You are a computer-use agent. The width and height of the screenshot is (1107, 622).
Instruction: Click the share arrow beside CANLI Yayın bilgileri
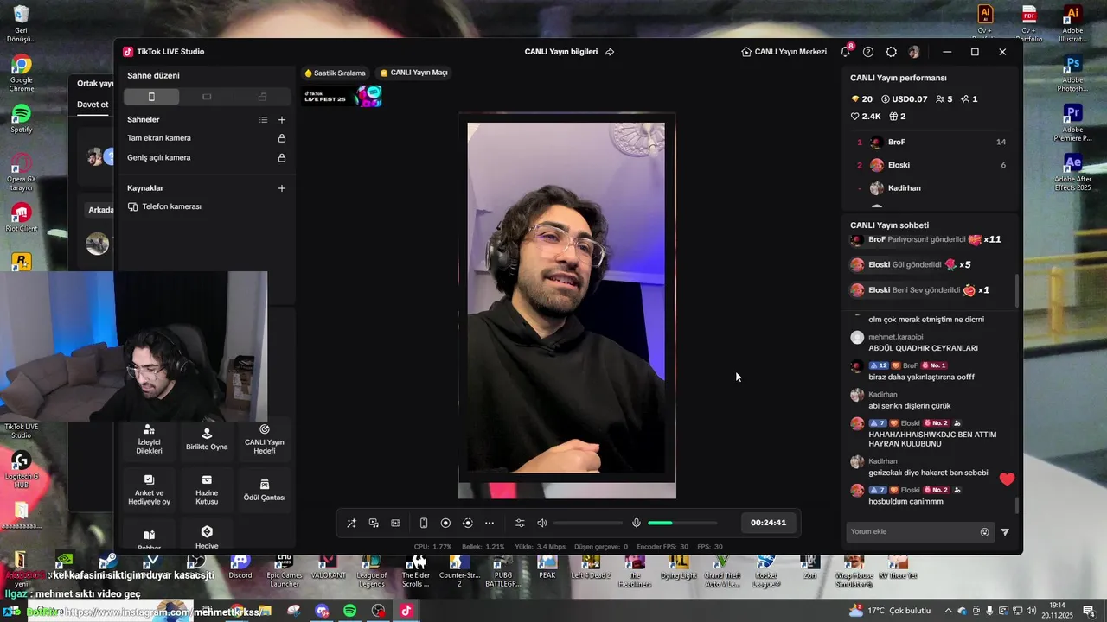(x=610, y=52)
